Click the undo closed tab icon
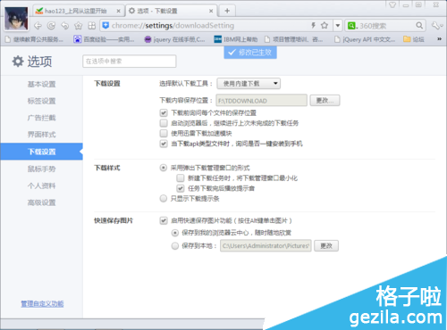Viewport: 447px width, 330px height. (x=64, y=26)
